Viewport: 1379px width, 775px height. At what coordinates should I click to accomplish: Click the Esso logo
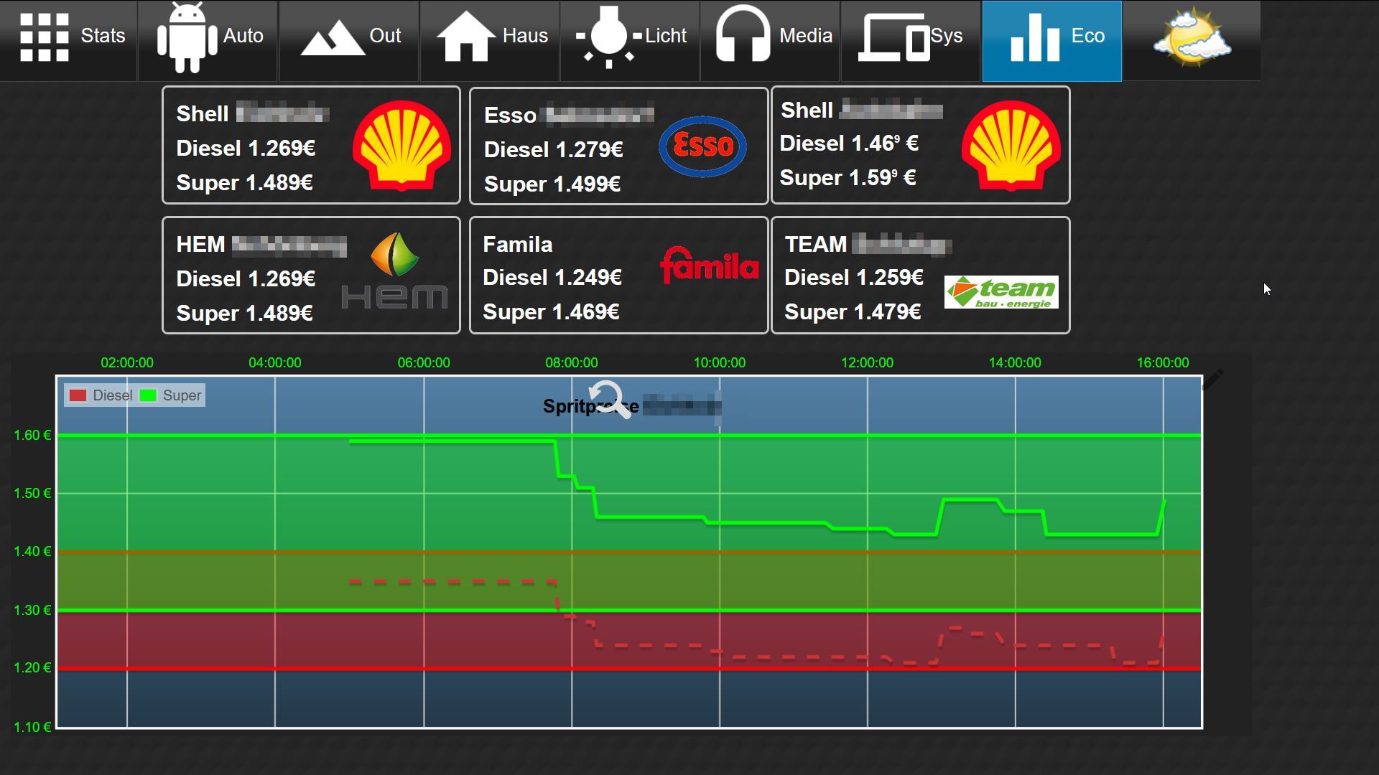702,146
